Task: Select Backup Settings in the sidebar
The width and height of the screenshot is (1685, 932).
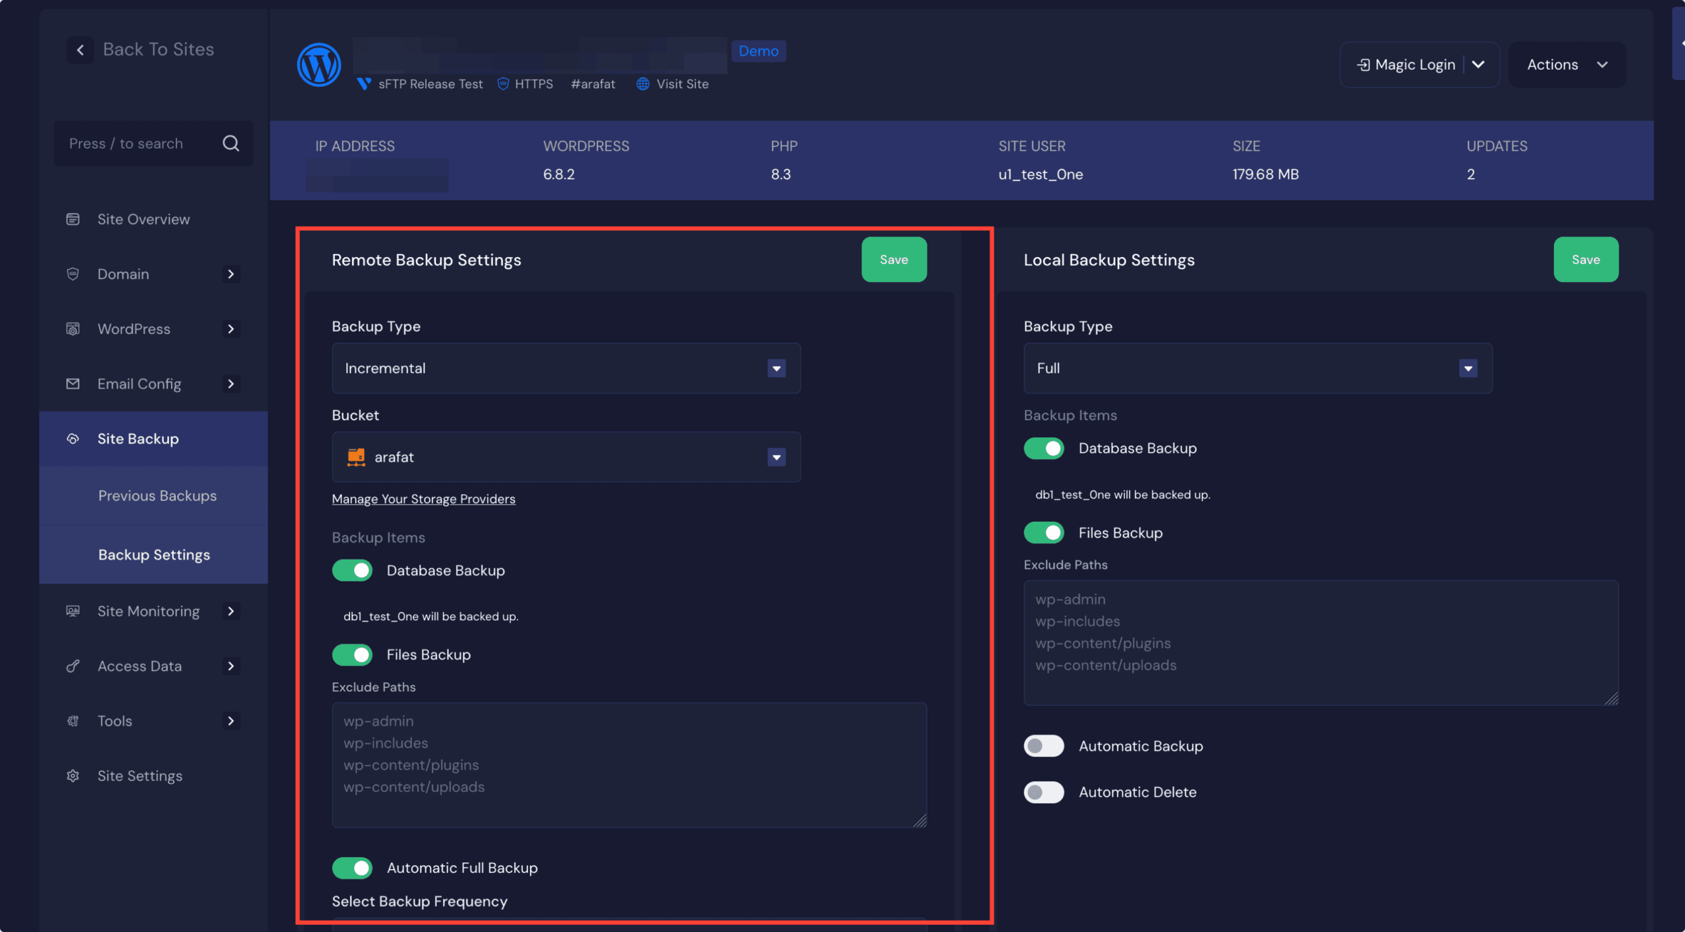Action: tap(154, 554)
